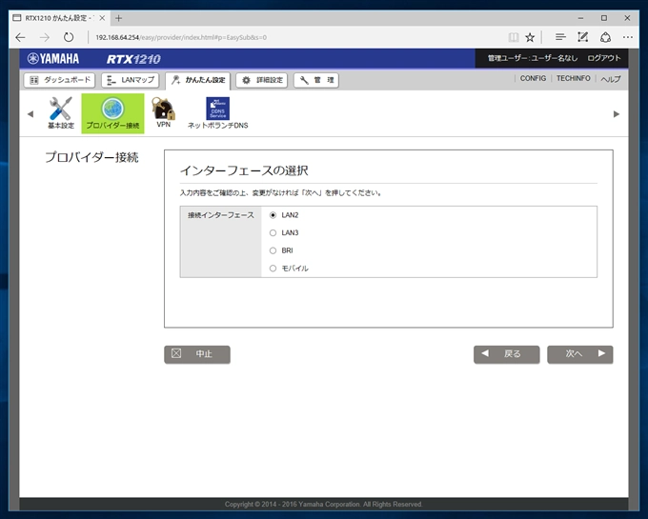Open the LANマップ tab
648x519 pixels.
(x=131, y=80)
